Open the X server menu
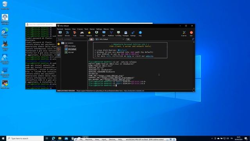The width and height of the screenshot is (250, 141). pos(80,29)
